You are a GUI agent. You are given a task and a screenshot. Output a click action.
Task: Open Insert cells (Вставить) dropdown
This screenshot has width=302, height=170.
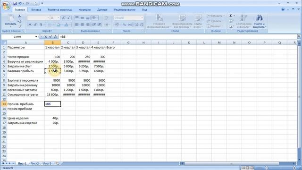click(x=216, y=16)
